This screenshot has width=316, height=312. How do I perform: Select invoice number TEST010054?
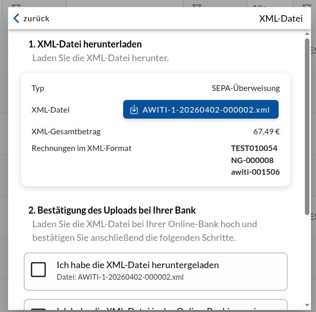click(254, 148)
